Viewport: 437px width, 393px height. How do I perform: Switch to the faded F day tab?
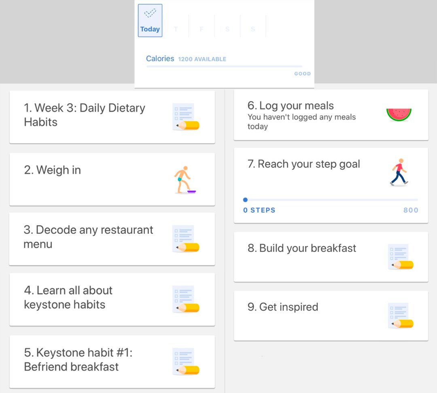pos(202,29)
